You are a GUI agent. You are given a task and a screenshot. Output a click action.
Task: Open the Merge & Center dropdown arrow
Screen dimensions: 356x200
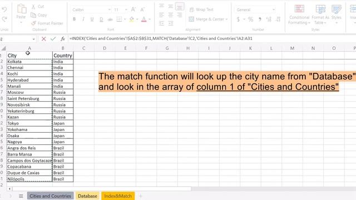tap(226, 19)
